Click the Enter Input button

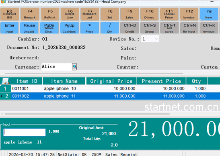pyautogui.click(x=9, y=28)
